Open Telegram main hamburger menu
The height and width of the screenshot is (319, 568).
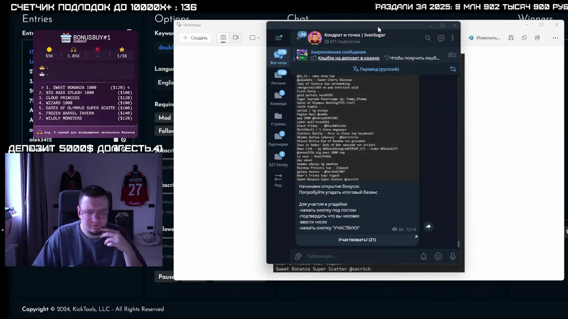pos(278,38)
